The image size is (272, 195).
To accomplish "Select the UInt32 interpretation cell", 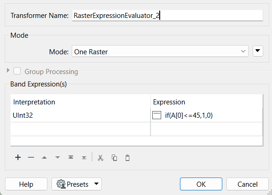I will [x=81, y=115].
